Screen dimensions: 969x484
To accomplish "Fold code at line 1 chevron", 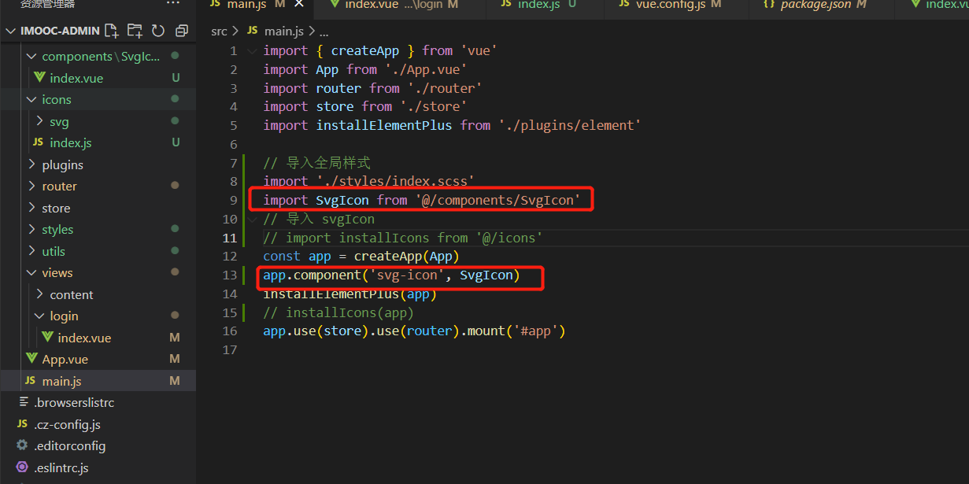I will [252, 50].
